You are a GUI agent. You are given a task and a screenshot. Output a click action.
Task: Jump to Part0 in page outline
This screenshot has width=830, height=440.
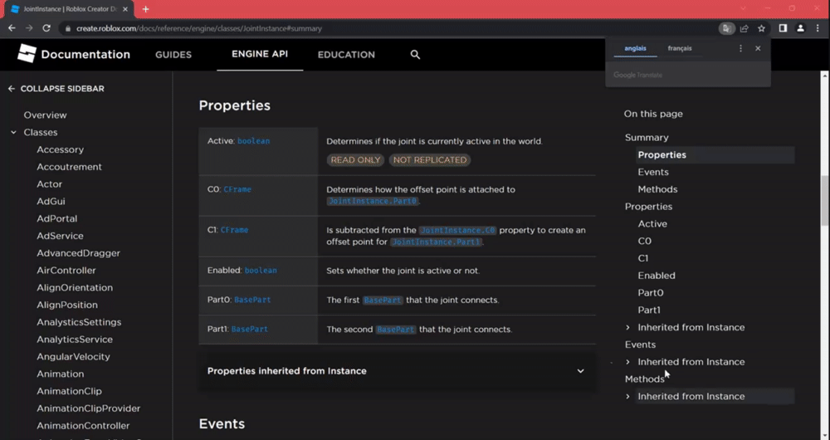point(651,293)
